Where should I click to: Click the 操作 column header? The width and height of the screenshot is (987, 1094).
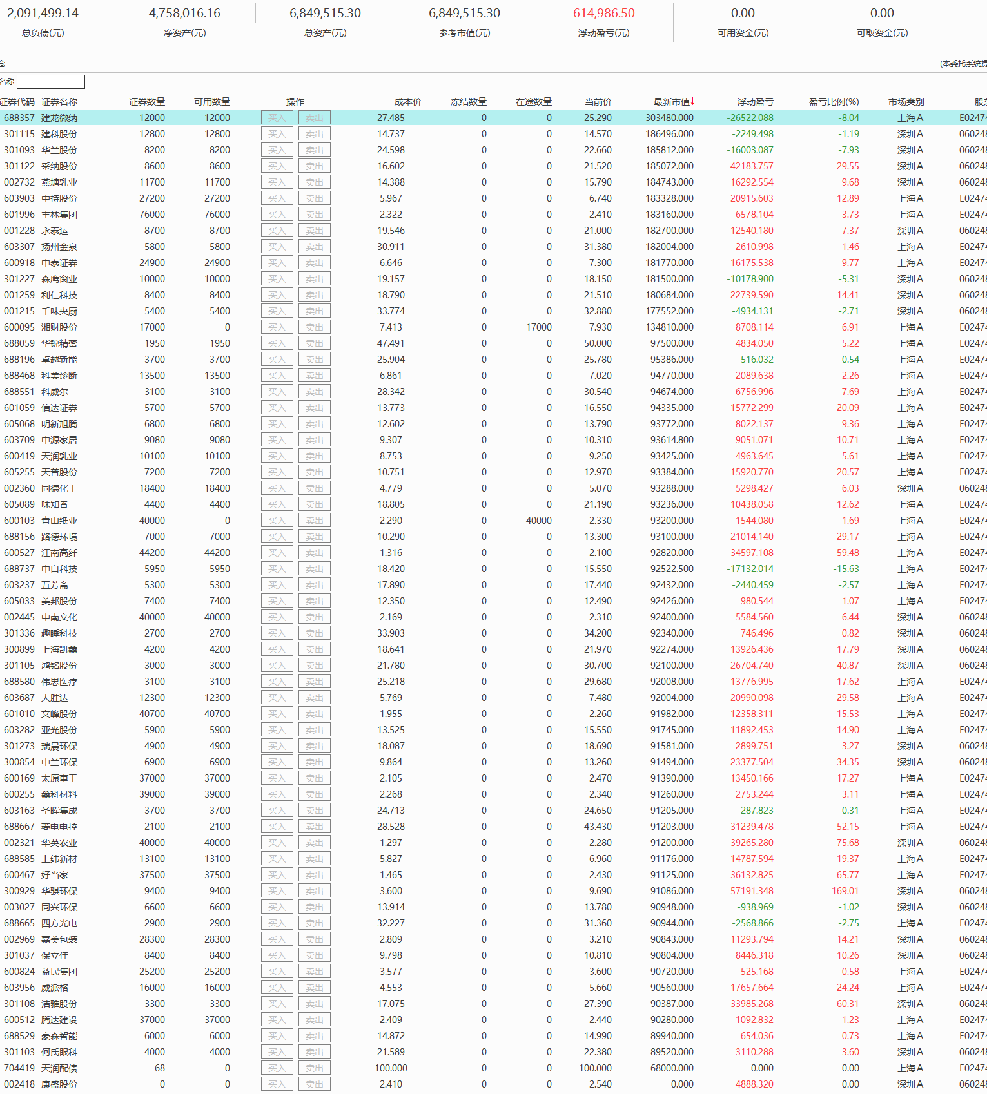click(295, 102)
